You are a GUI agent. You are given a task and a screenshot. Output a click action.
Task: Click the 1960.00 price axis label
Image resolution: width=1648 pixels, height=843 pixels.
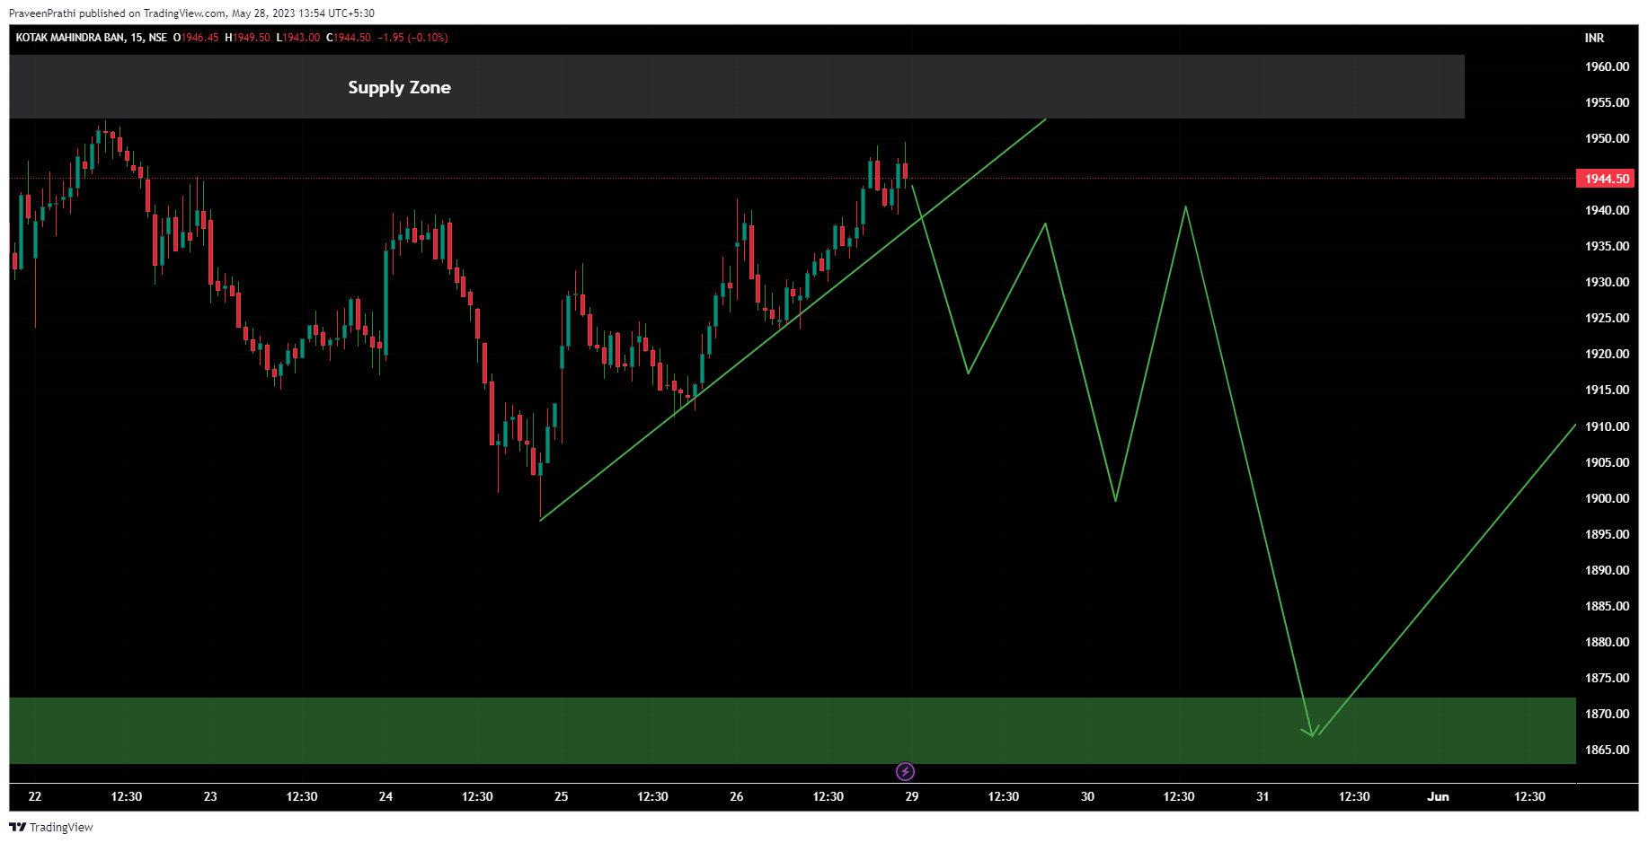point(1607,66)
